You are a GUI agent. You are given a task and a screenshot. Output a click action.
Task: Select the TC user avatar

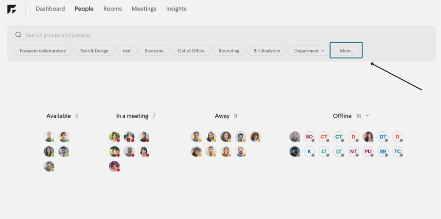click(397, 152)
